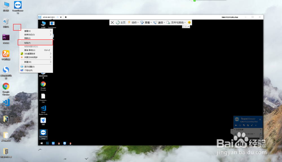Choose 刷新(E) in context menu
282x162 pixels.
pyautogui.click(x=36, y=38)
